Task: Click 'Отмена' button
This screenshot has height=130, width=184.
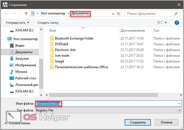Action: [x=166, y=122]
